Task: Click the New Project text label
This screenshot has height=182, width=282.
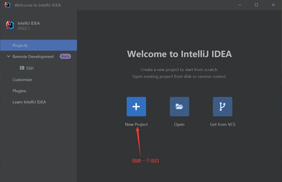Action: point(136,124)
